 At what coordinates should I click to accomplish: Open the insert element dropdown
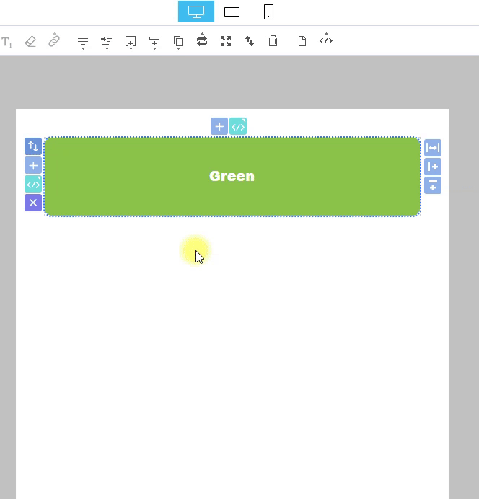tap(131, 42)
